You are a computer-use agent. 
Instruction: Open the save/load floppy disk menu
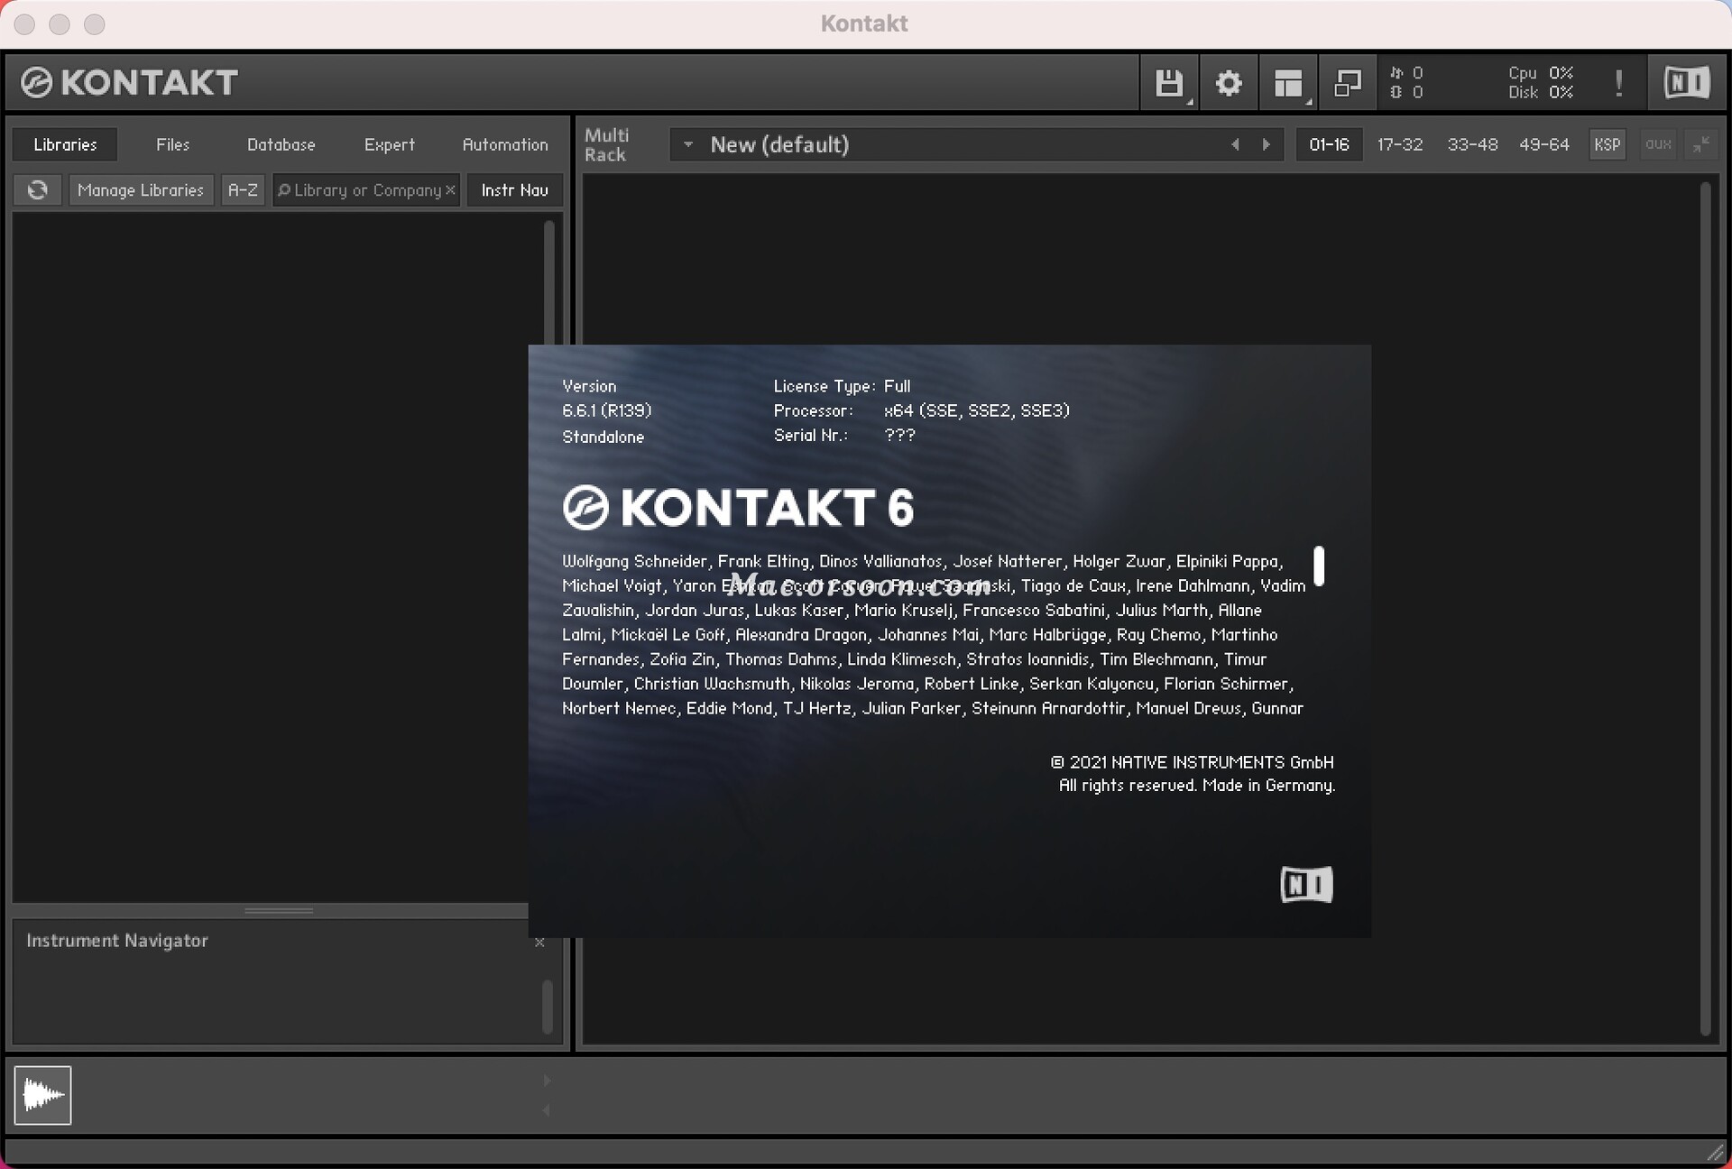(x=1169, y=83)
